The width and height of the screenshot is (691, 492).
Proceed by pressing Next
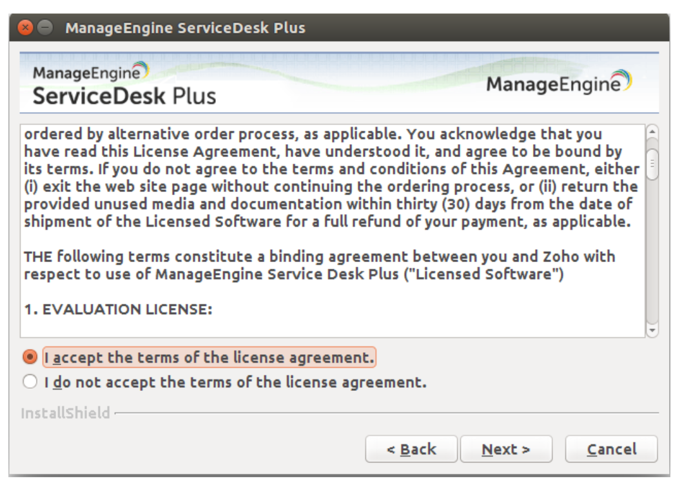[x=506, y=449]
